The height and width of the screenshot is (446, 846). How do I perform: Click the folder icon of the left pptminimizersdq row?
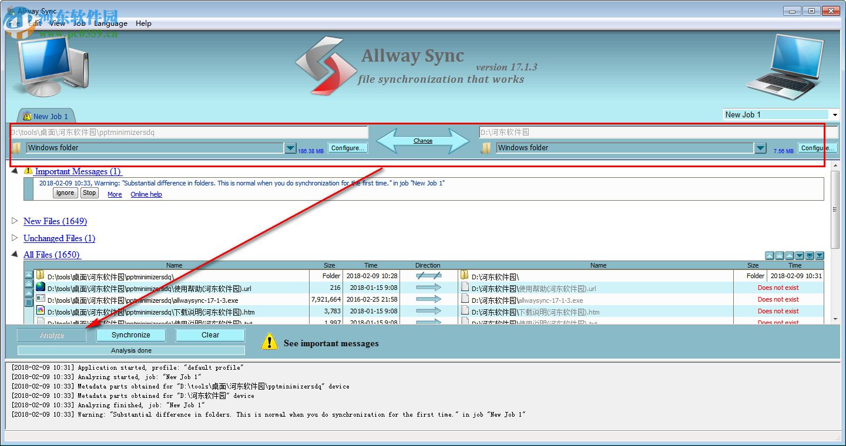point(40,275)
